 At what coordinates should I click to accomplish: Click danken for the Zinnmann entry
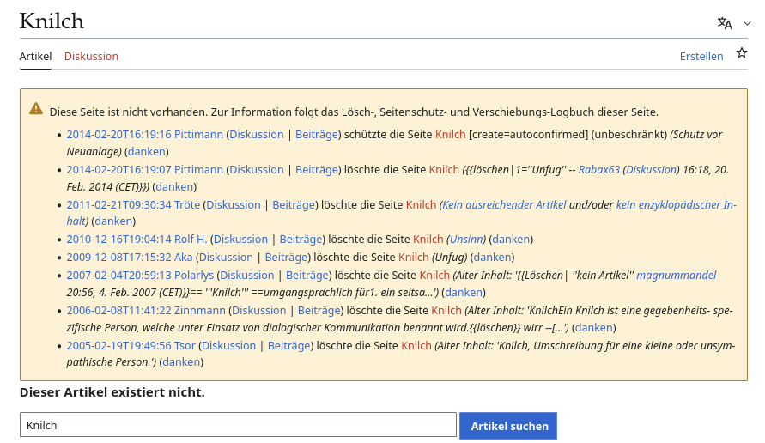point(594,327)
